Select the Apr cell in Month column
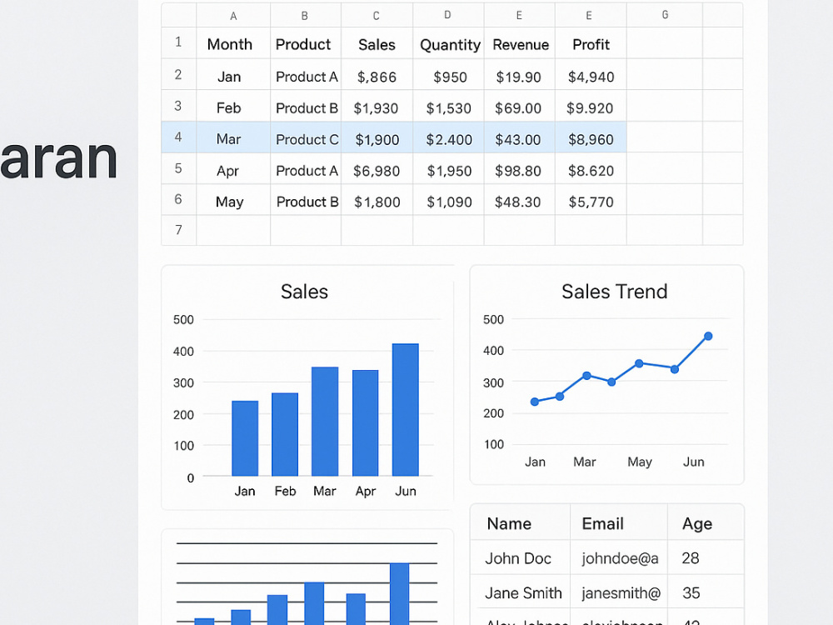Screen dimensions: 833x625 pos(233,169)
